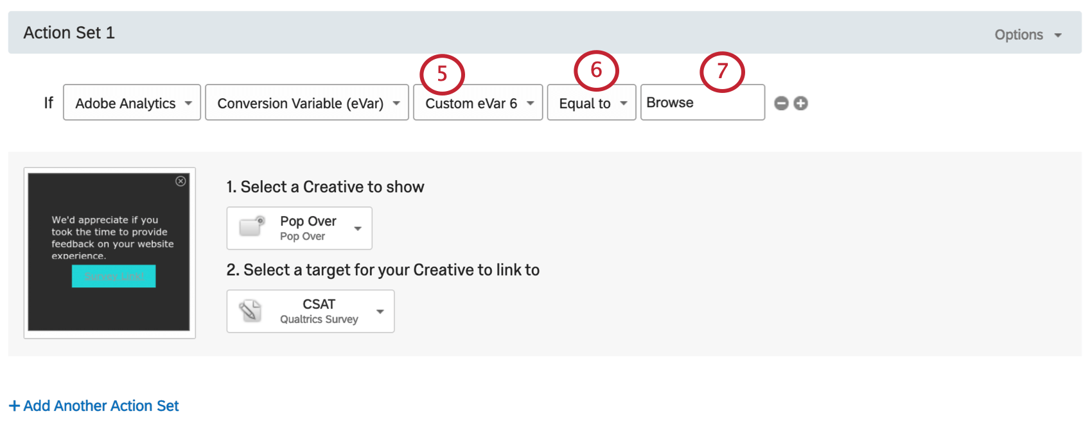1092x432 pixels.
Task: Click the Browse value input field
Action: pyautogui.click(x=703, y=103)
